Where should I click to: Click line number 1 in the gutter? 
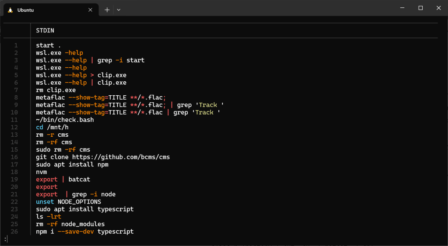point(16,45)
